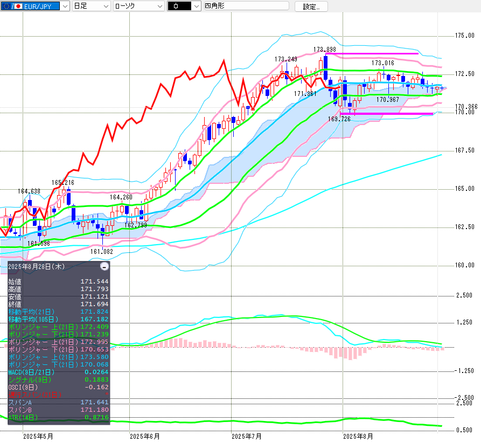Click the 169.726 low price label
Screen dimensions: 481x442
click(339, 119)
